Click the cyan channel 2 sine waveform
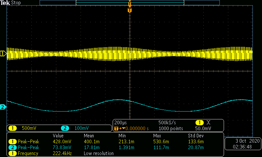 coord(130,105)
